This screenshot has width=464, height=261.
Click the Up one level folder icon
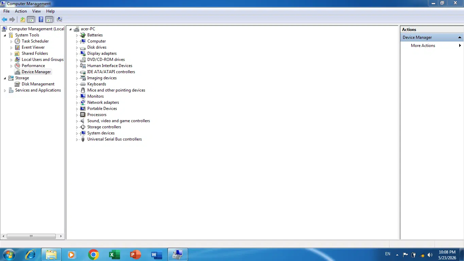22,19
